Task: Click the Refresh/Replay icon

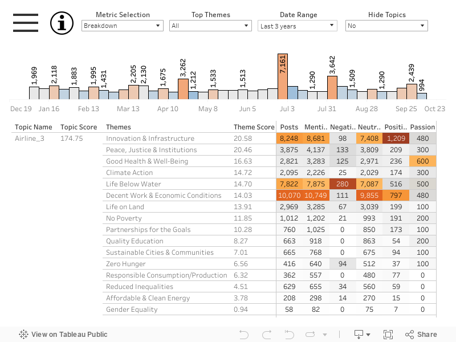Action: tap(310, 335)
